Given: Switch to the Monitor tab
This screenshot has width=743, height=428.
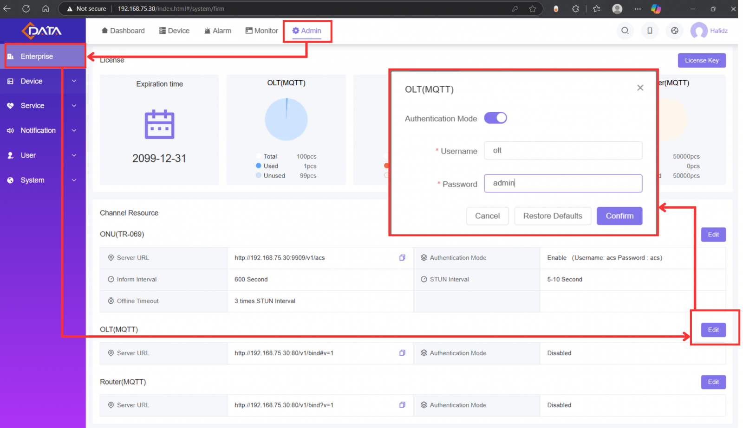Looking at the screenshot, I should 261,31.
